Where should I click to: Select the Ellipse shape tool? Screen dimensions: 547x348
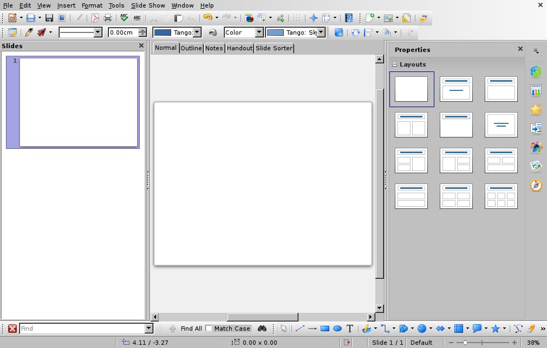pyautogui.click(x=337, y=329)
